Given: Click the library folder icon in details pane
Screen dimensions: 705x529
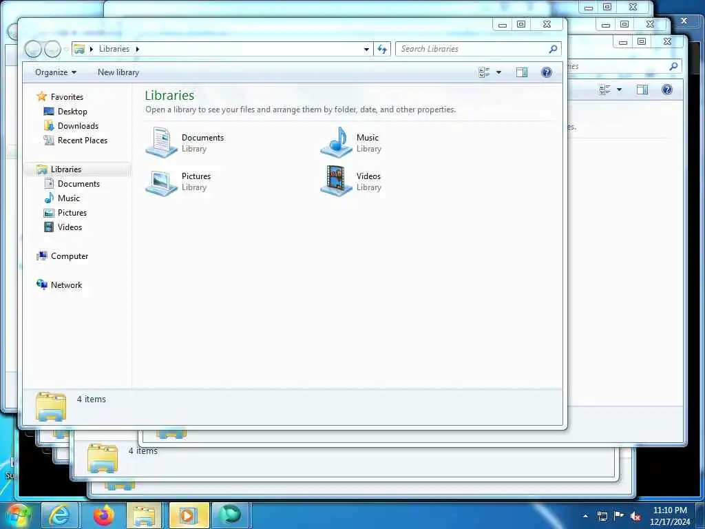Looking at the screenshot, I should coord(51,406).
